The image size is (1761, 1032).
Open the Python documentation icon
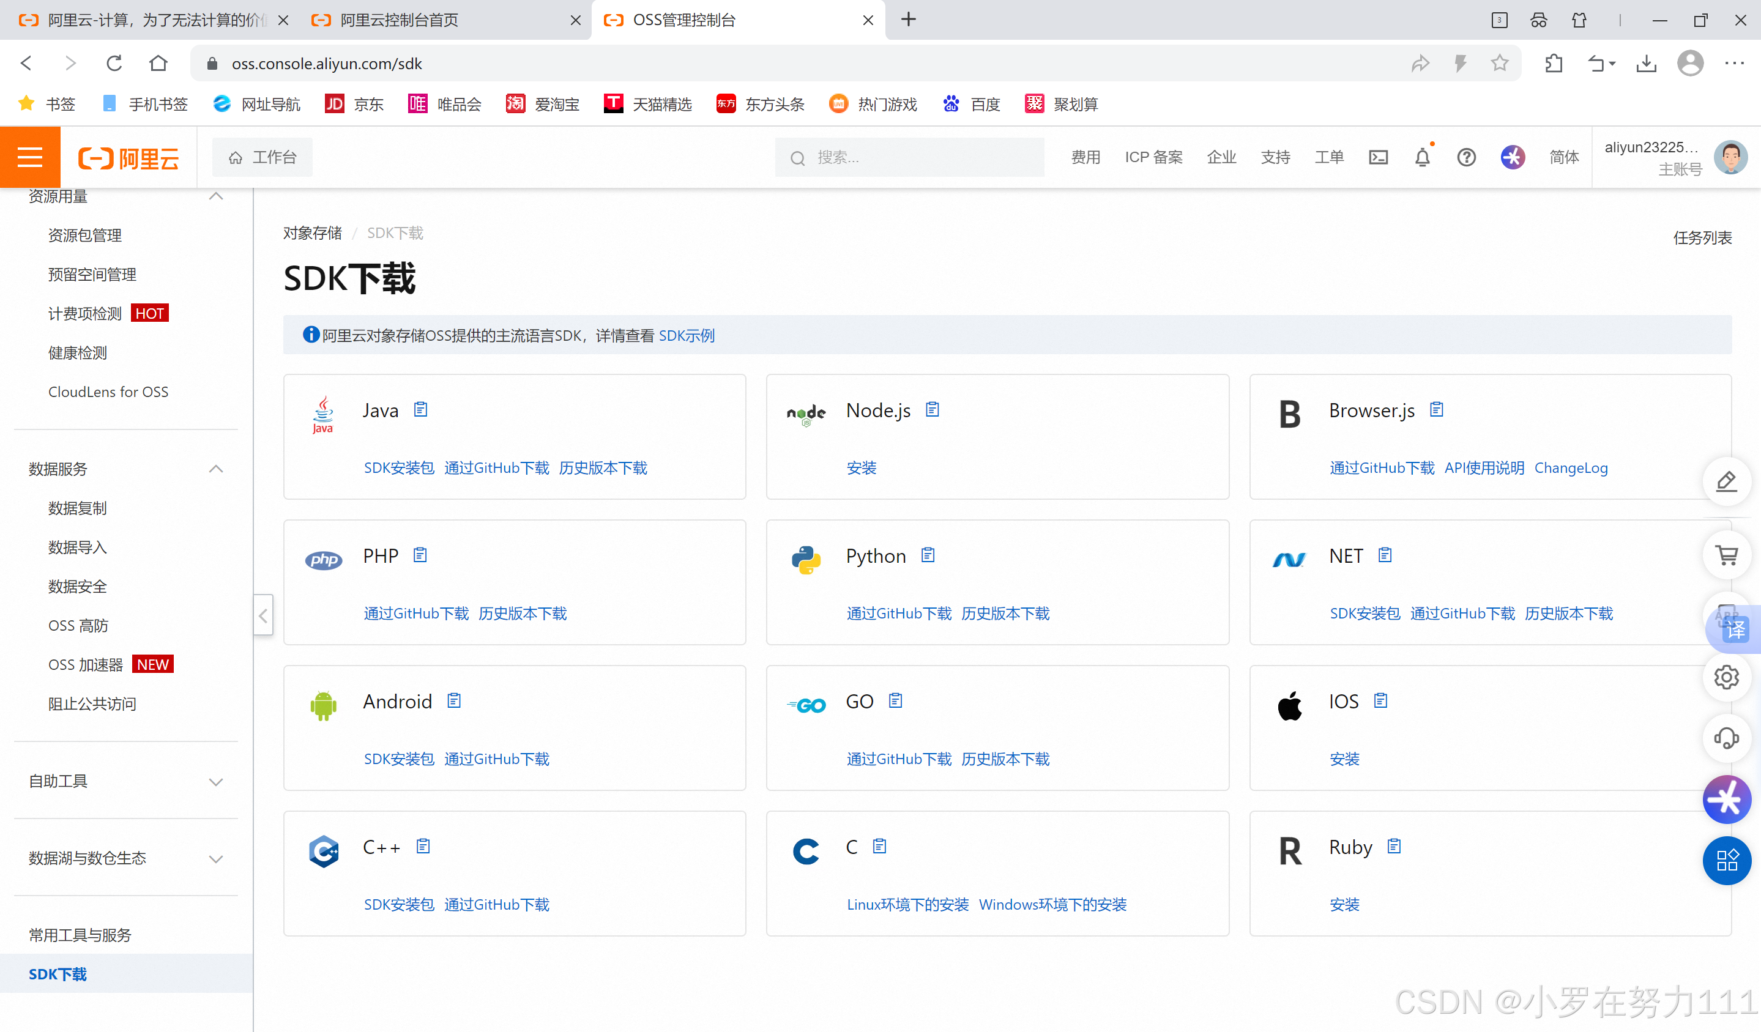point(928,555)
